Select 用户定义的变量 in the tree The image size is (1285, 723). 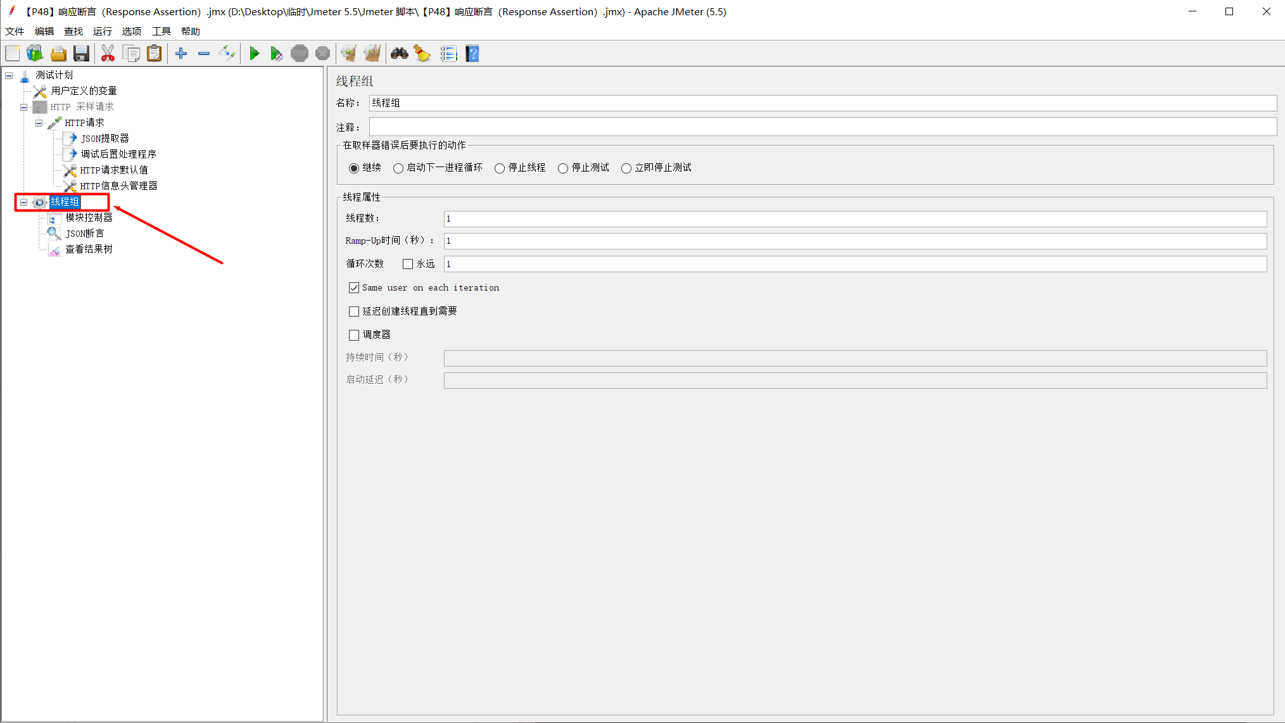pyautogui.click(x=84, y=91)
